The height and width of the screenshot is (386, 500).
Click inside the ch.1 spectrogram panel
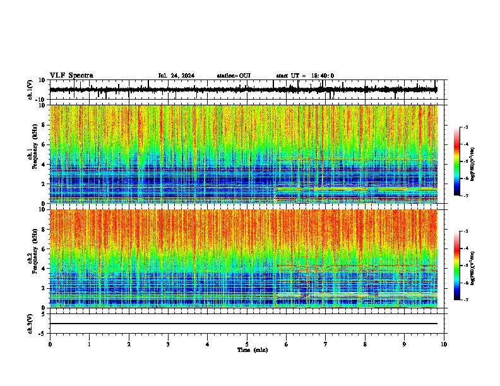tap(244, 154)
